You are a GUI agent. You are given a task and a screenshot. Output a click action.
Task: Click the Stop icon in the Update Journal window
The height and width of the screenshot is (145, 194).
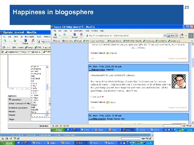click(33, 42)
